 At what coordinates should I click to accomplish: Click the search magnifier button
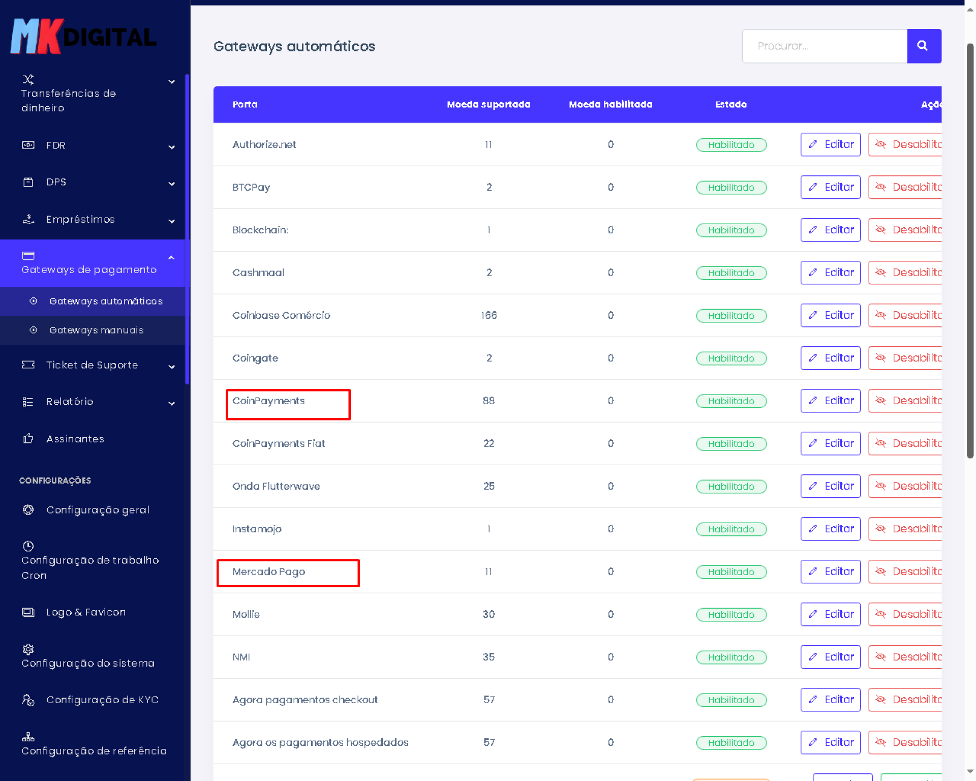coord(924,46)
